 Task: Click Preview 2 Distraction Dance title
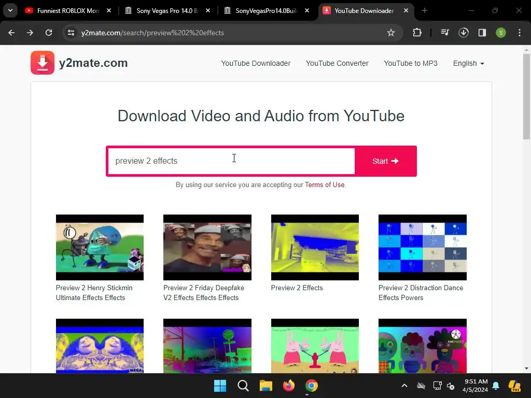pyautogui.click(x=421, y=293)
